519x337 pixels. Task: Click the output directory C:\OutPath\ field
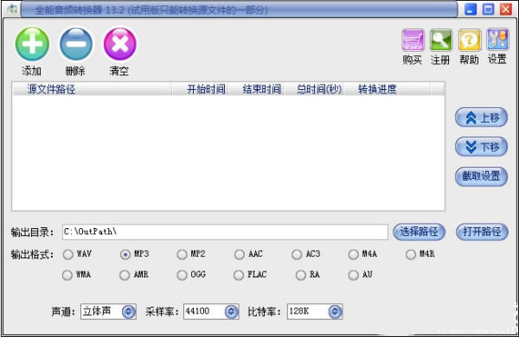coord(225,232)
